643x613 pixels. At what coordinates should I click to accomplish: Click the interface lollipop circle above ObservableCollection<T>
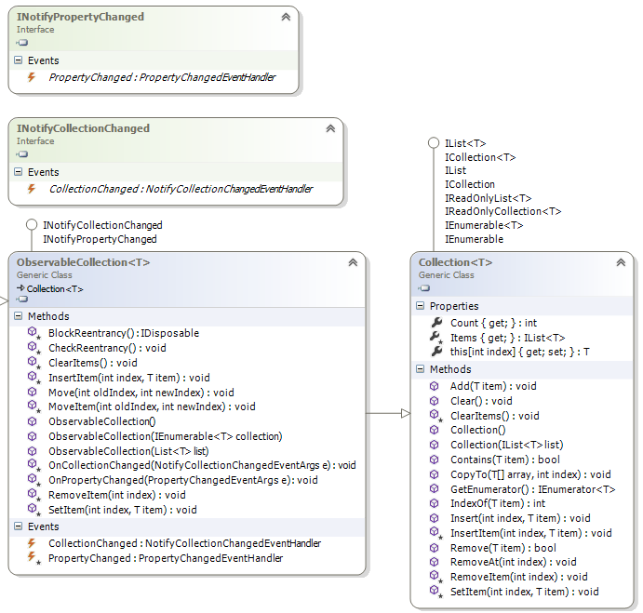click(x=31, y=225)
